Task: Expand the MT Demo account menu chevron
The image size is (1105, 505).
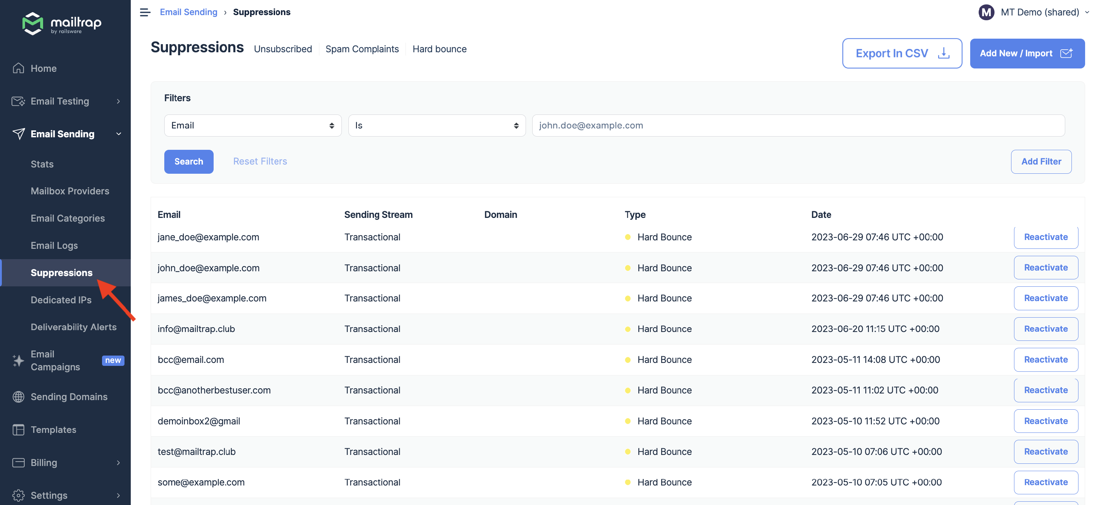Action: point(1087,12)
